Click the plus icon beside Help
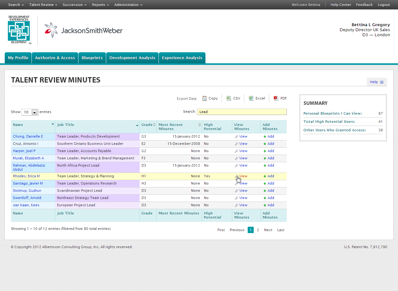Viewport: 398px width, 291px height. [x=382, y=82]
